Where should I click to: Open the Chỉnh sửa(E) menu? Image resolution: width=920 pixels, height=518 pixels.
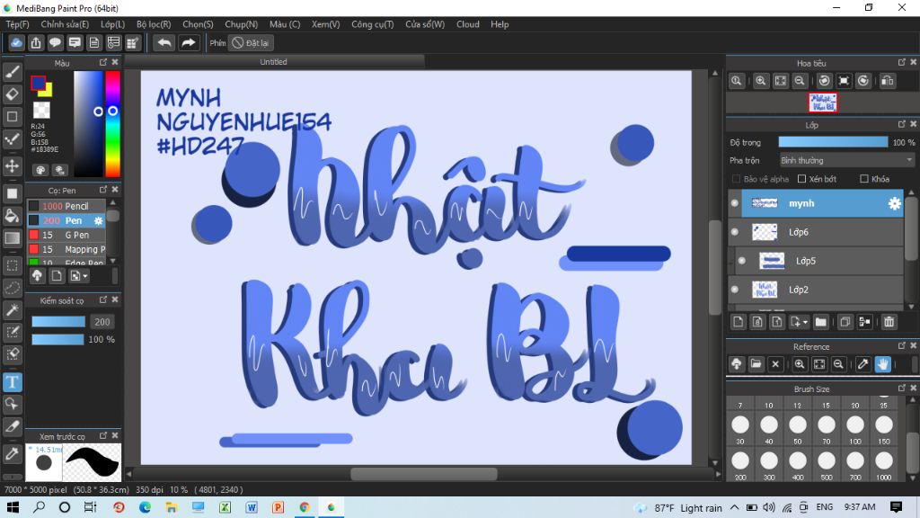click(x=65, y=24)
